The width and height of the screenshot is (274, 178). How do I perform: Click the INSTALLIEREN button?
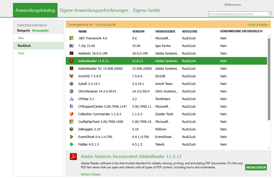(x=256, y=167)
